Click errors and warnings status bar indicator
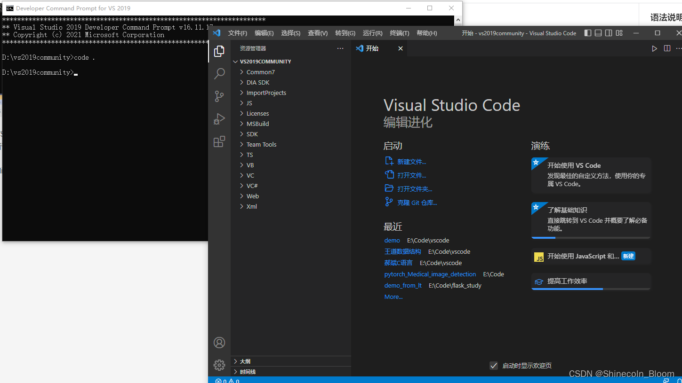This screenshot has width=682, height=383. [227, 381]
